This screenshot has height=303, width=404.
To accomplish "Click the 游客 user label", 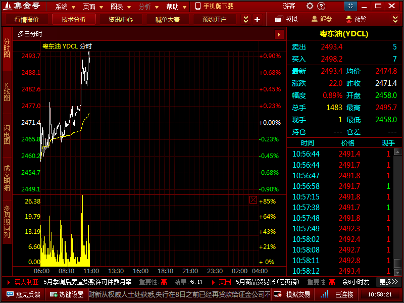I will pyautogui.click(x=288, y=6).
